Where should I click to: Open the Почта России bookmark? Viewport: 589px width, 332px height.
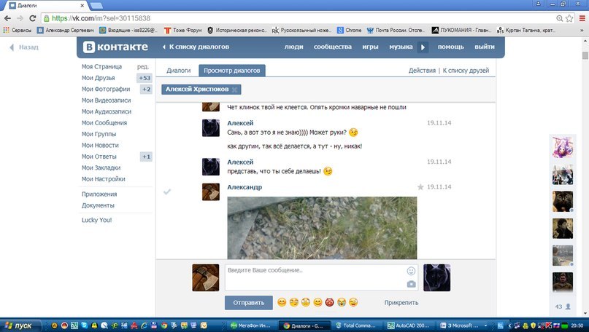pyautogui.click(x=396, y=30)
